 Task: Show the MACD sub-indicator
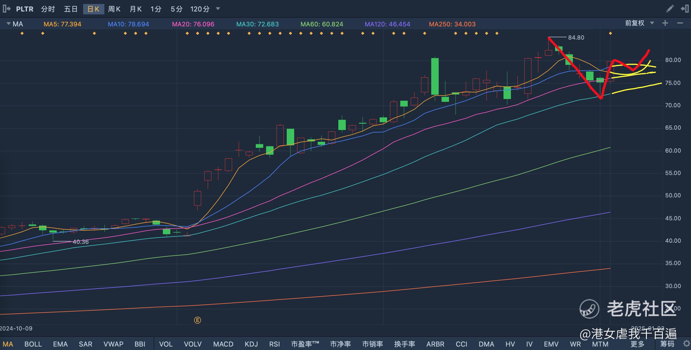223,344
